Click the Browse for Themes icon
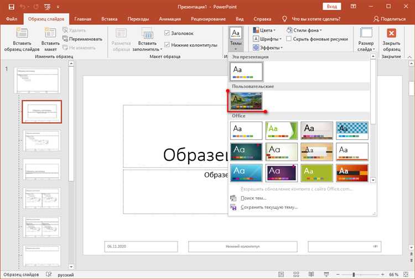 pos(233,198)
